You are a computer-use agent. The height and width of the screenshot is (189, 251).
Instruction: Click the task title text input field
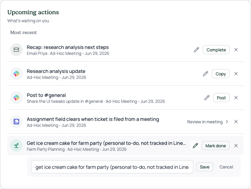(x=112, y=167)
